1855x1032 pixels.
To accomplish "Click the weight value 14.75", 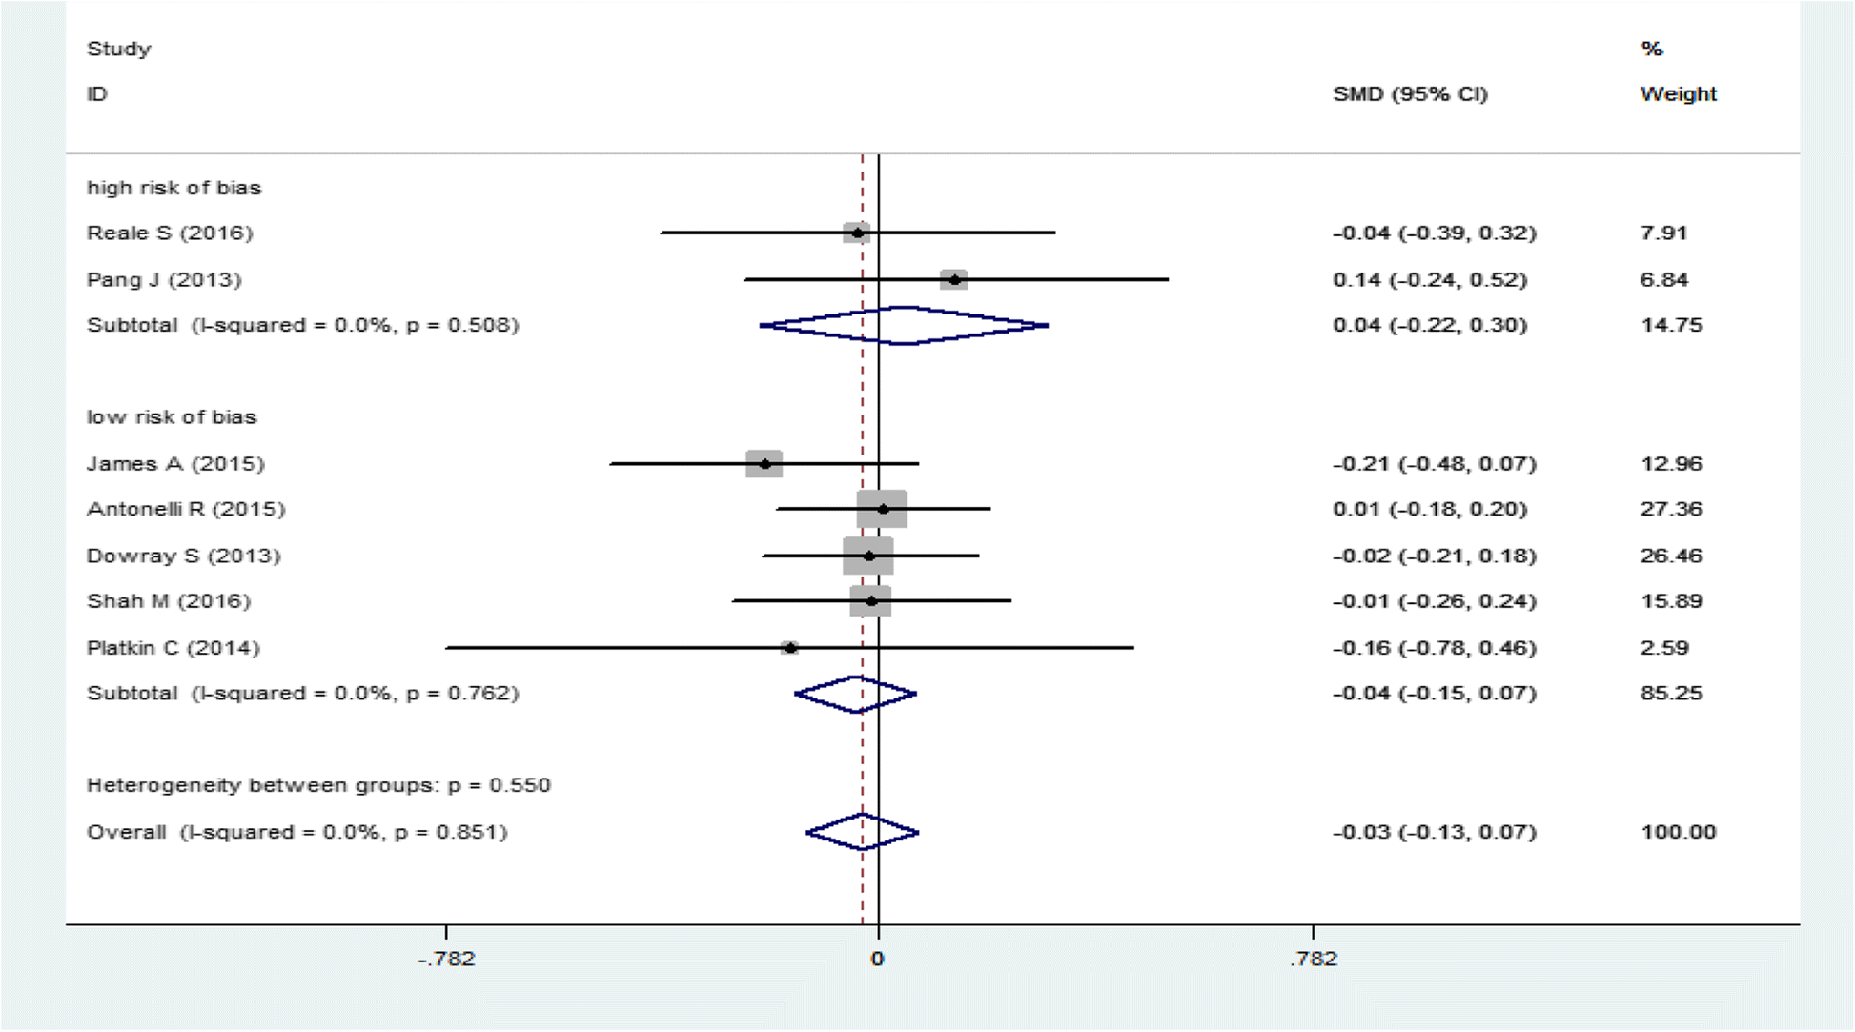I will [x=1671, y=325].
